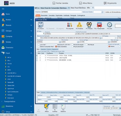Image resolution: width=121 pixels, height=116 pixels.
Task: Click the F5 Inutilizar checklist icon
Action: (55, 106)
